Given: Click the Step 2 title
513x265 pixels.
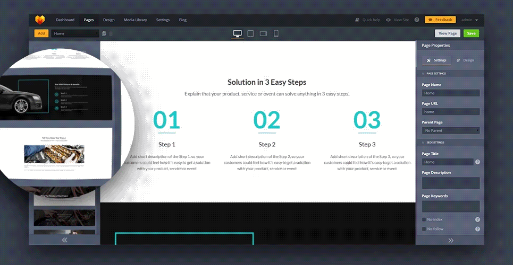Looking at the screenshot, I should (267, 144).
